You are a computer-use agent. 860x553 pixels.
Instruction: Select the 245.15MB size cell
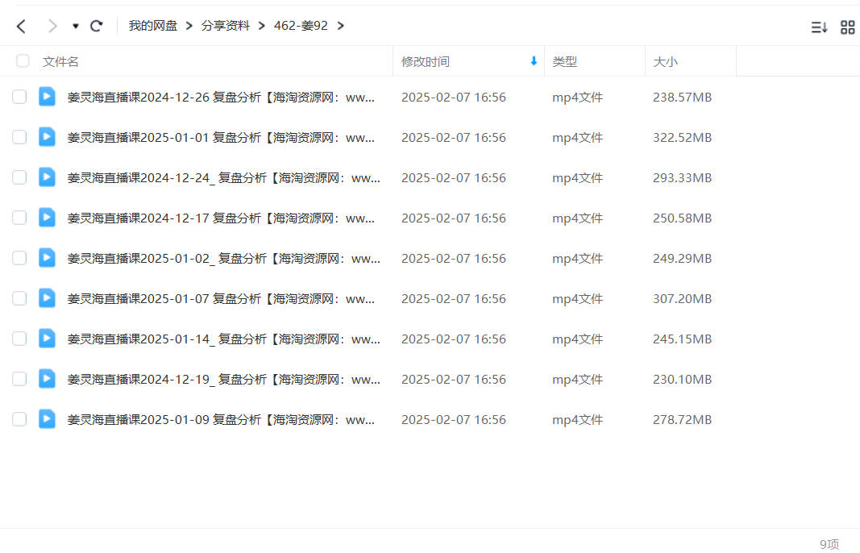pyautogui.click(x=683, y=339)
